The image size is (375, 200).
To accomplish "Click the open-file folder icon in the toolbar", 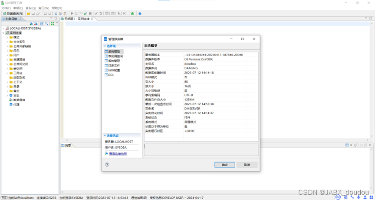I will click(28, 13).
